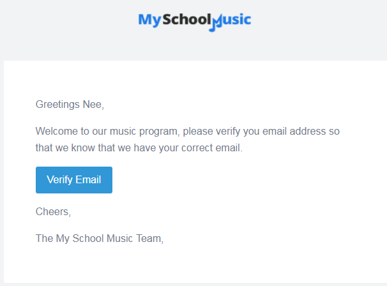Click "The My School Music Team," signature
Screen dimensions: 387x286
point(100,239)
